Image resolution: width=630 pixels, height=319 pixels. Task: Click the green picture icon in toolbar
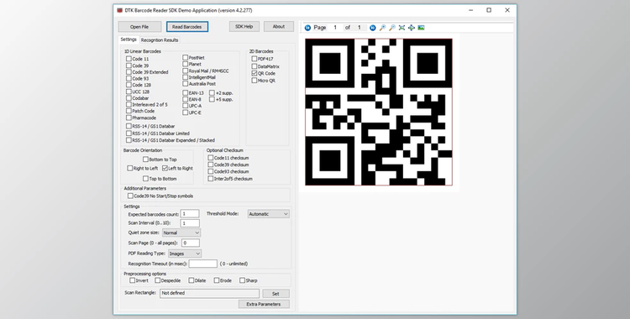pos(421,28)
